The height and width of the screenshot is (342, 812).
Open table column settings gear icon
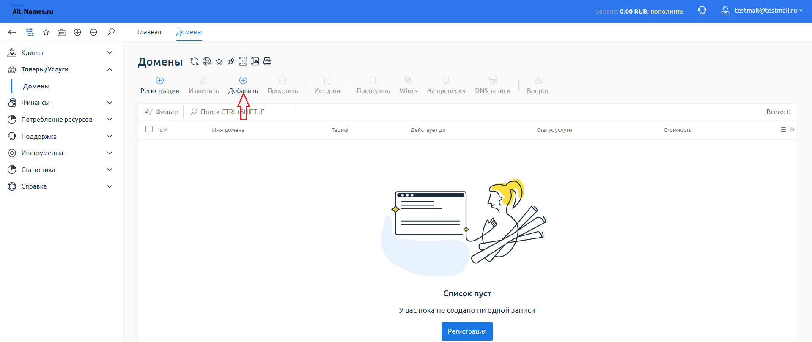tap(792, 130)
